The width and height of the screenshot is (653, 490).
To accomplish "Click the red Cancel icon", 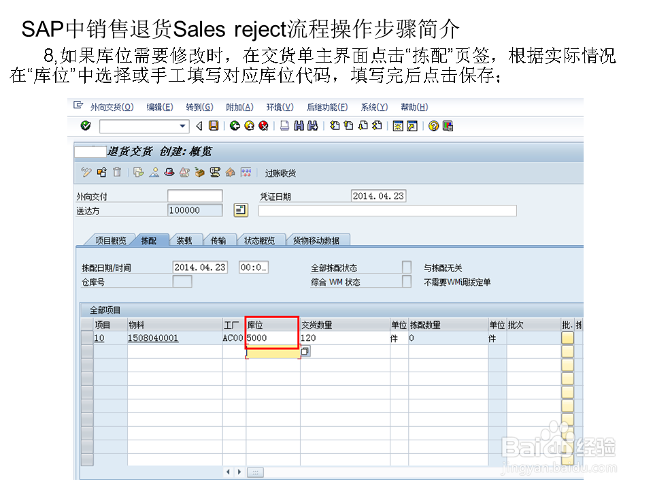I will [263, 125].
